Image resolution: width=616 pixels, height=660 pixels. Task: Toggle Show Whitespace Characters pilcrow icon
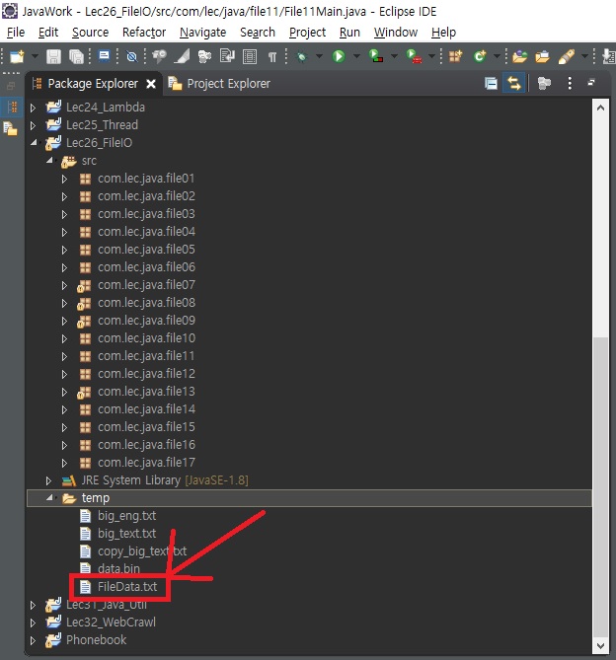tap(272, 57)
